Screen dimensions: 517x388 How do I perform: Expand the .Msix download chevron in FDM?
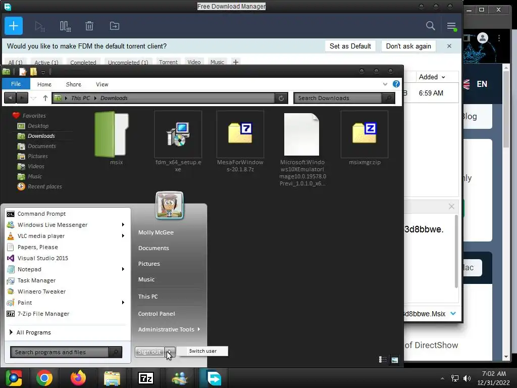coord(453,313)
